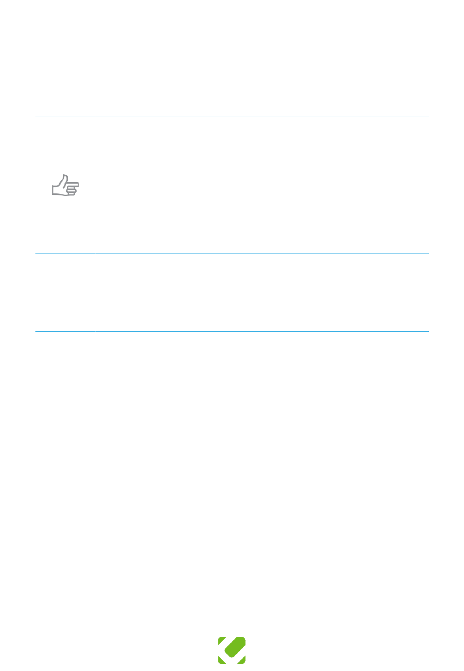Select the green diamond logo icon
This screenshot has height=671, width=464.
[232, 650]
